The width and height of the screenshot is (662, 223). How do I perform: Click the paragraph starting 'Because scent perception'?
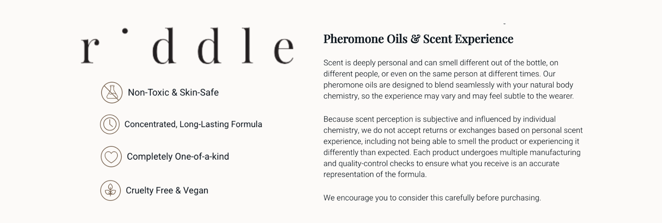pos(453,147)
